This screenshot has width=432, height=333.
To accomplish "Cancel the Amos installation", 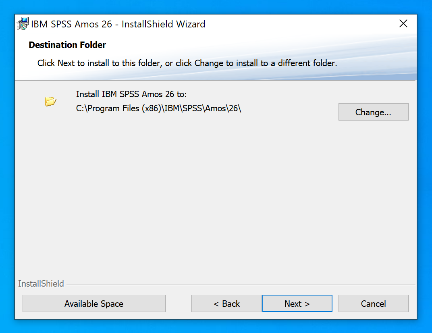I will pos(373,304).
